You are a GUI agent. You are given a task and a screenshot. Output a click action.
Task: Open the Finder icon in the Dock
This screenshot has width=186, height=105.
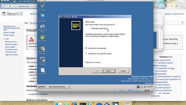click(x=58, y=104)
